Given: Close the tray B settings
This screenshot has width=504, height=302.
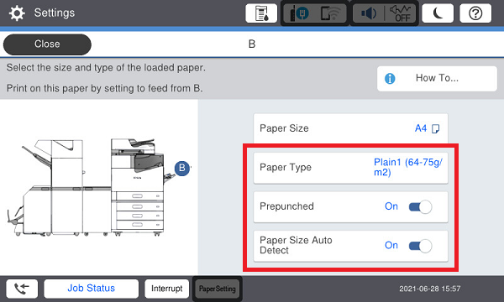Looking at the screenshot, I should point(47,44).
